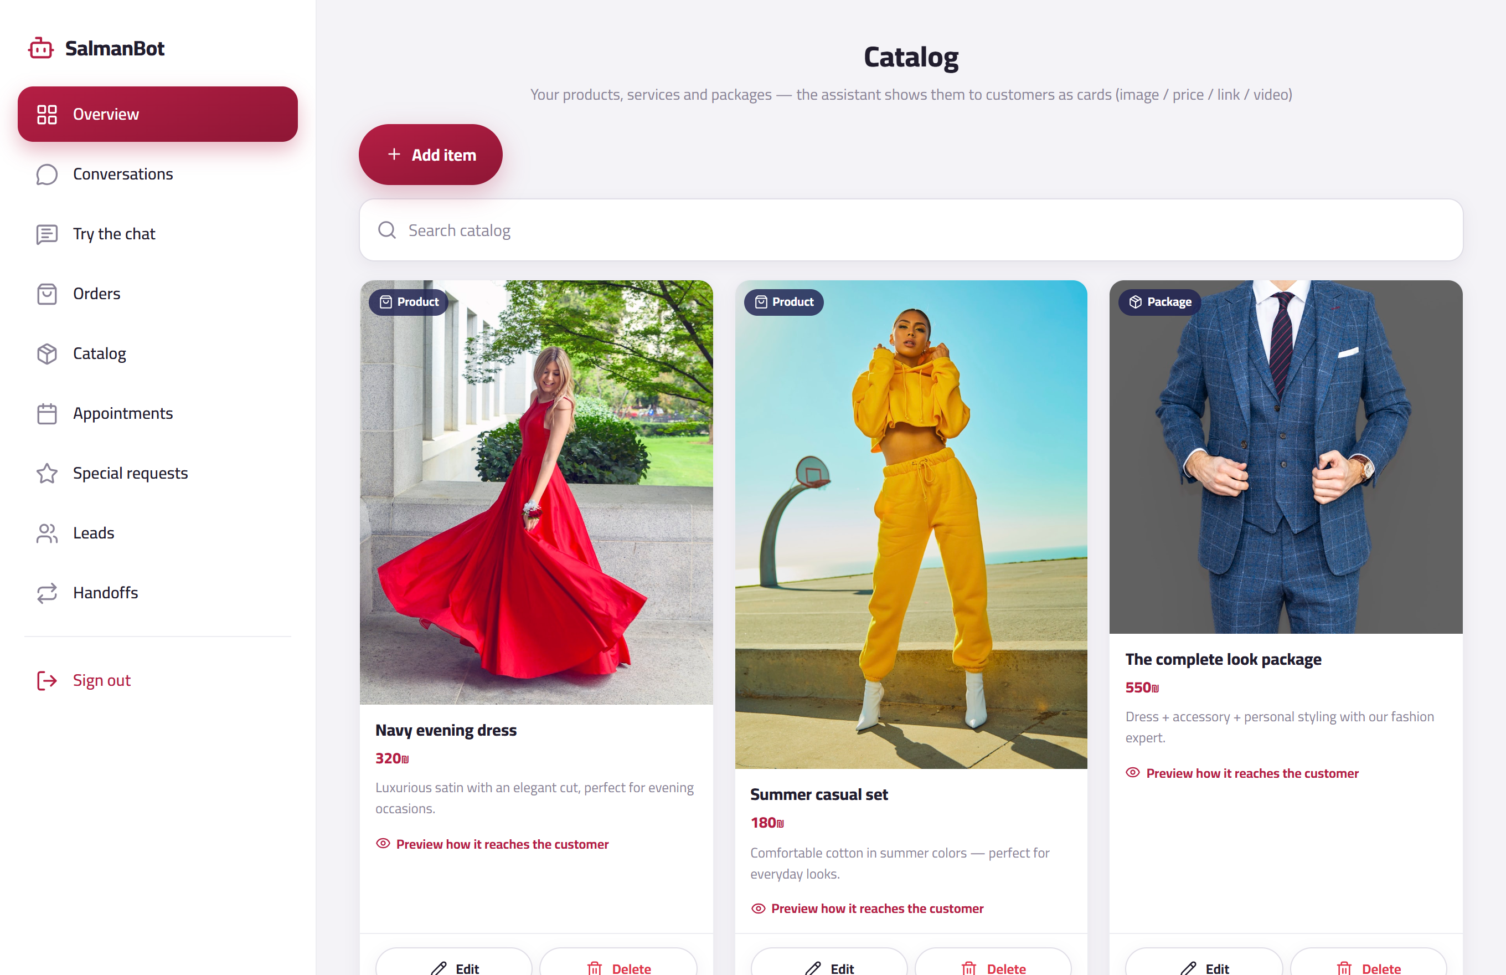This screenshot has height=975, width=1506.
Task: Click the SalmanBot robot logo icon
Action: [x=41, y=48]
